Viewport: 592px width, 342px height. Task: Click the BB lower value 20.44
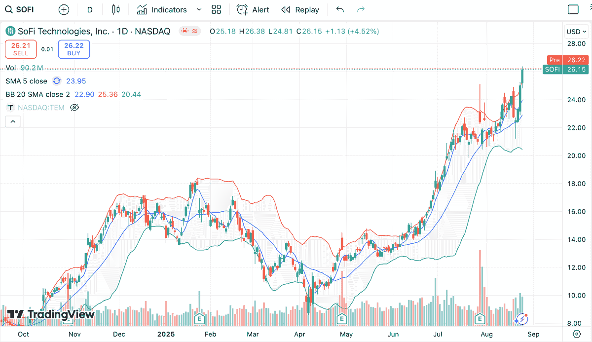pos(131,94)
